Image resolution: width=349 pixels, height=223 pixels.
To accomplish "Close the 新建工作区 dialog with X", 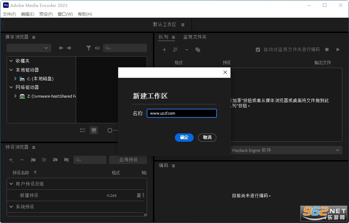I will 225,72.
